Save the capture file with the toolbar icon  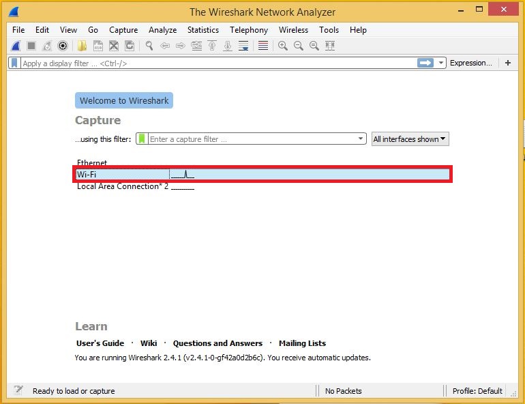click(x=97, y=46)
